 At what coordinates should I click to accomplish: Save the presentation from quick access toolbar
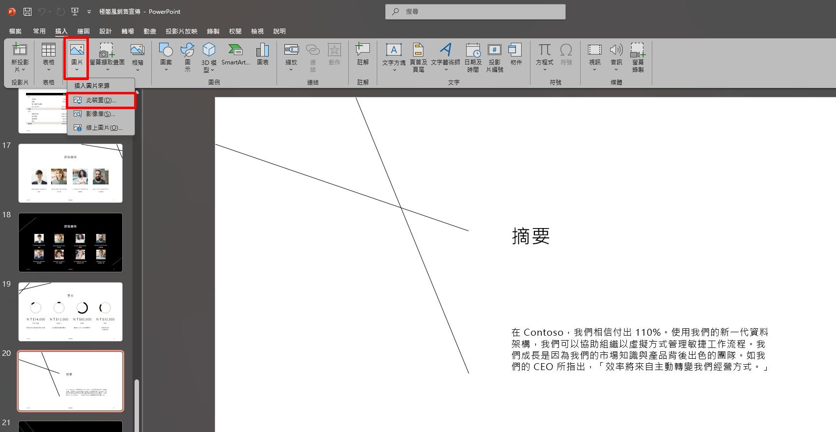pyautogui.click(x=28, y=11)
